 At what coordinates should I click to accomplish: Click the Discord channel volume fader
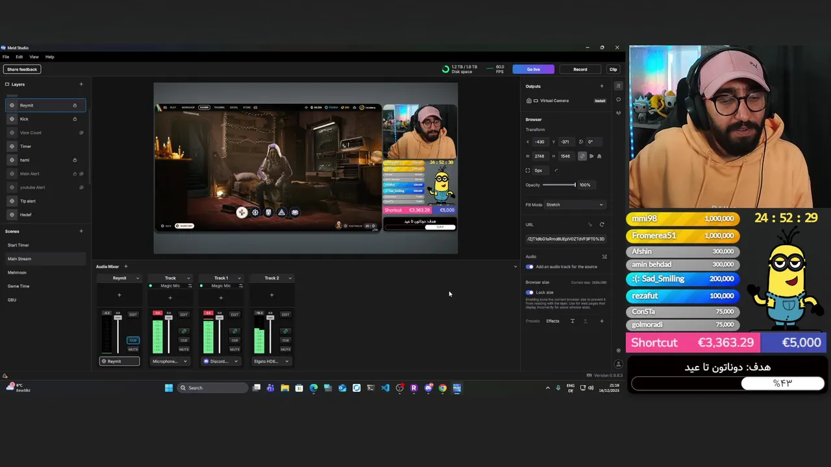coord(219,317)
